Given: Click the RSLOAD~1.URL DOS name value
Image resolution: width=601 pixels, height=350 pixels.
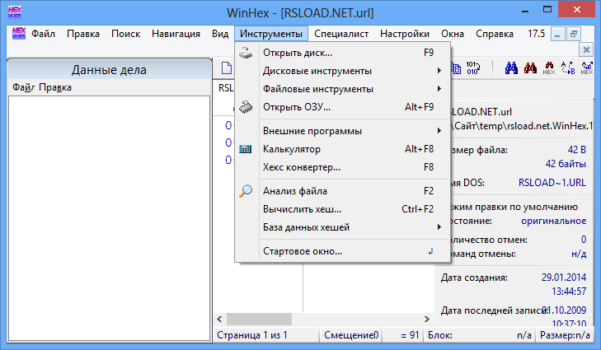Looking at the screenshot, I should [552, 183].
